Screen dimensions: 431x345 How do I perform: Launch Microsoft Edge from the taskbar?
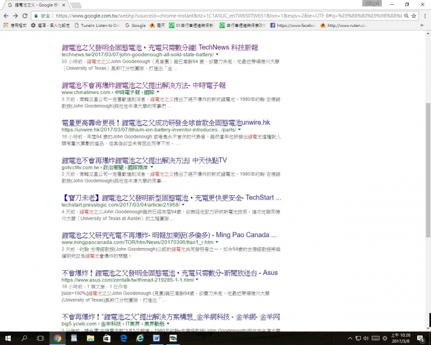click(124, 338)
